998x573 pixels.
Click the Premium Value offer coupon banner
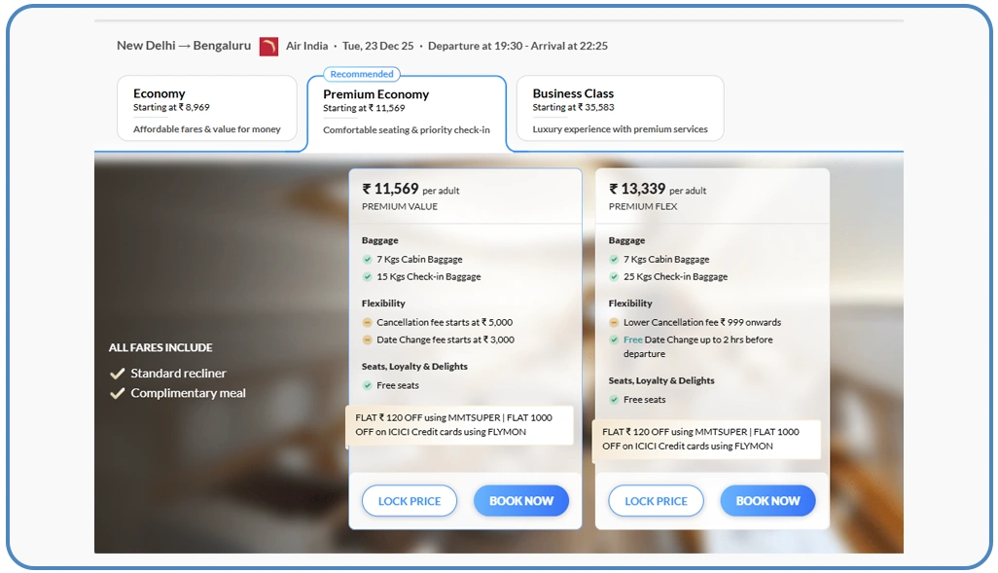(459, 425)
